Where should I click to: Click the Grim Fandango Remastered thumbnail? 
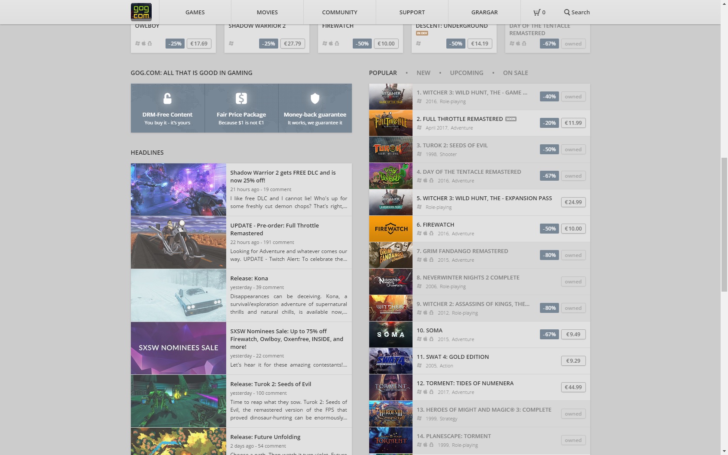tap(391, 255)
